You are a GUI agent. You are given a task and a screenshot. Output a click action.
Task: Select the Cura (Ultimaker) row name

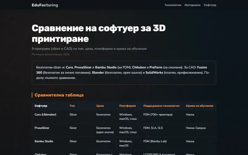pos(45,114)
